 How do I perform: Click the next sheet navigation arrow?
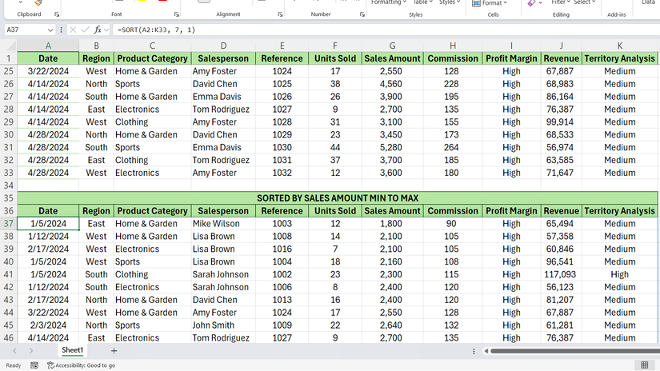tap(31, 351)
